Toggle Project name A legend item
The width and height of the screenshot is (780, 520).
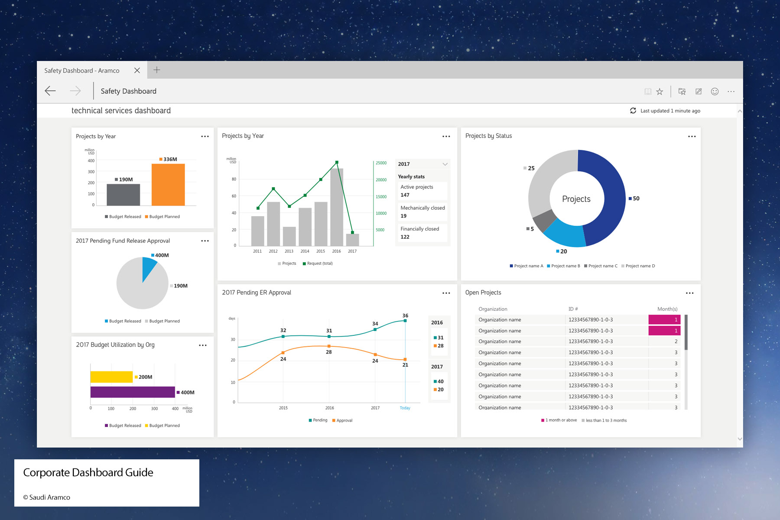click(x=526, y=266)
